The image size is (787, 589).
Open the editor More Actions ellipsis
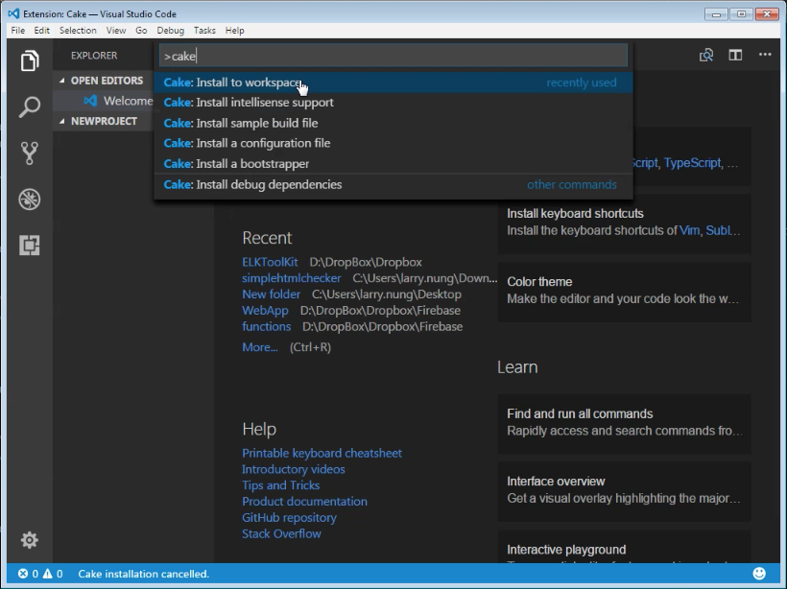[x=765, y=55]
